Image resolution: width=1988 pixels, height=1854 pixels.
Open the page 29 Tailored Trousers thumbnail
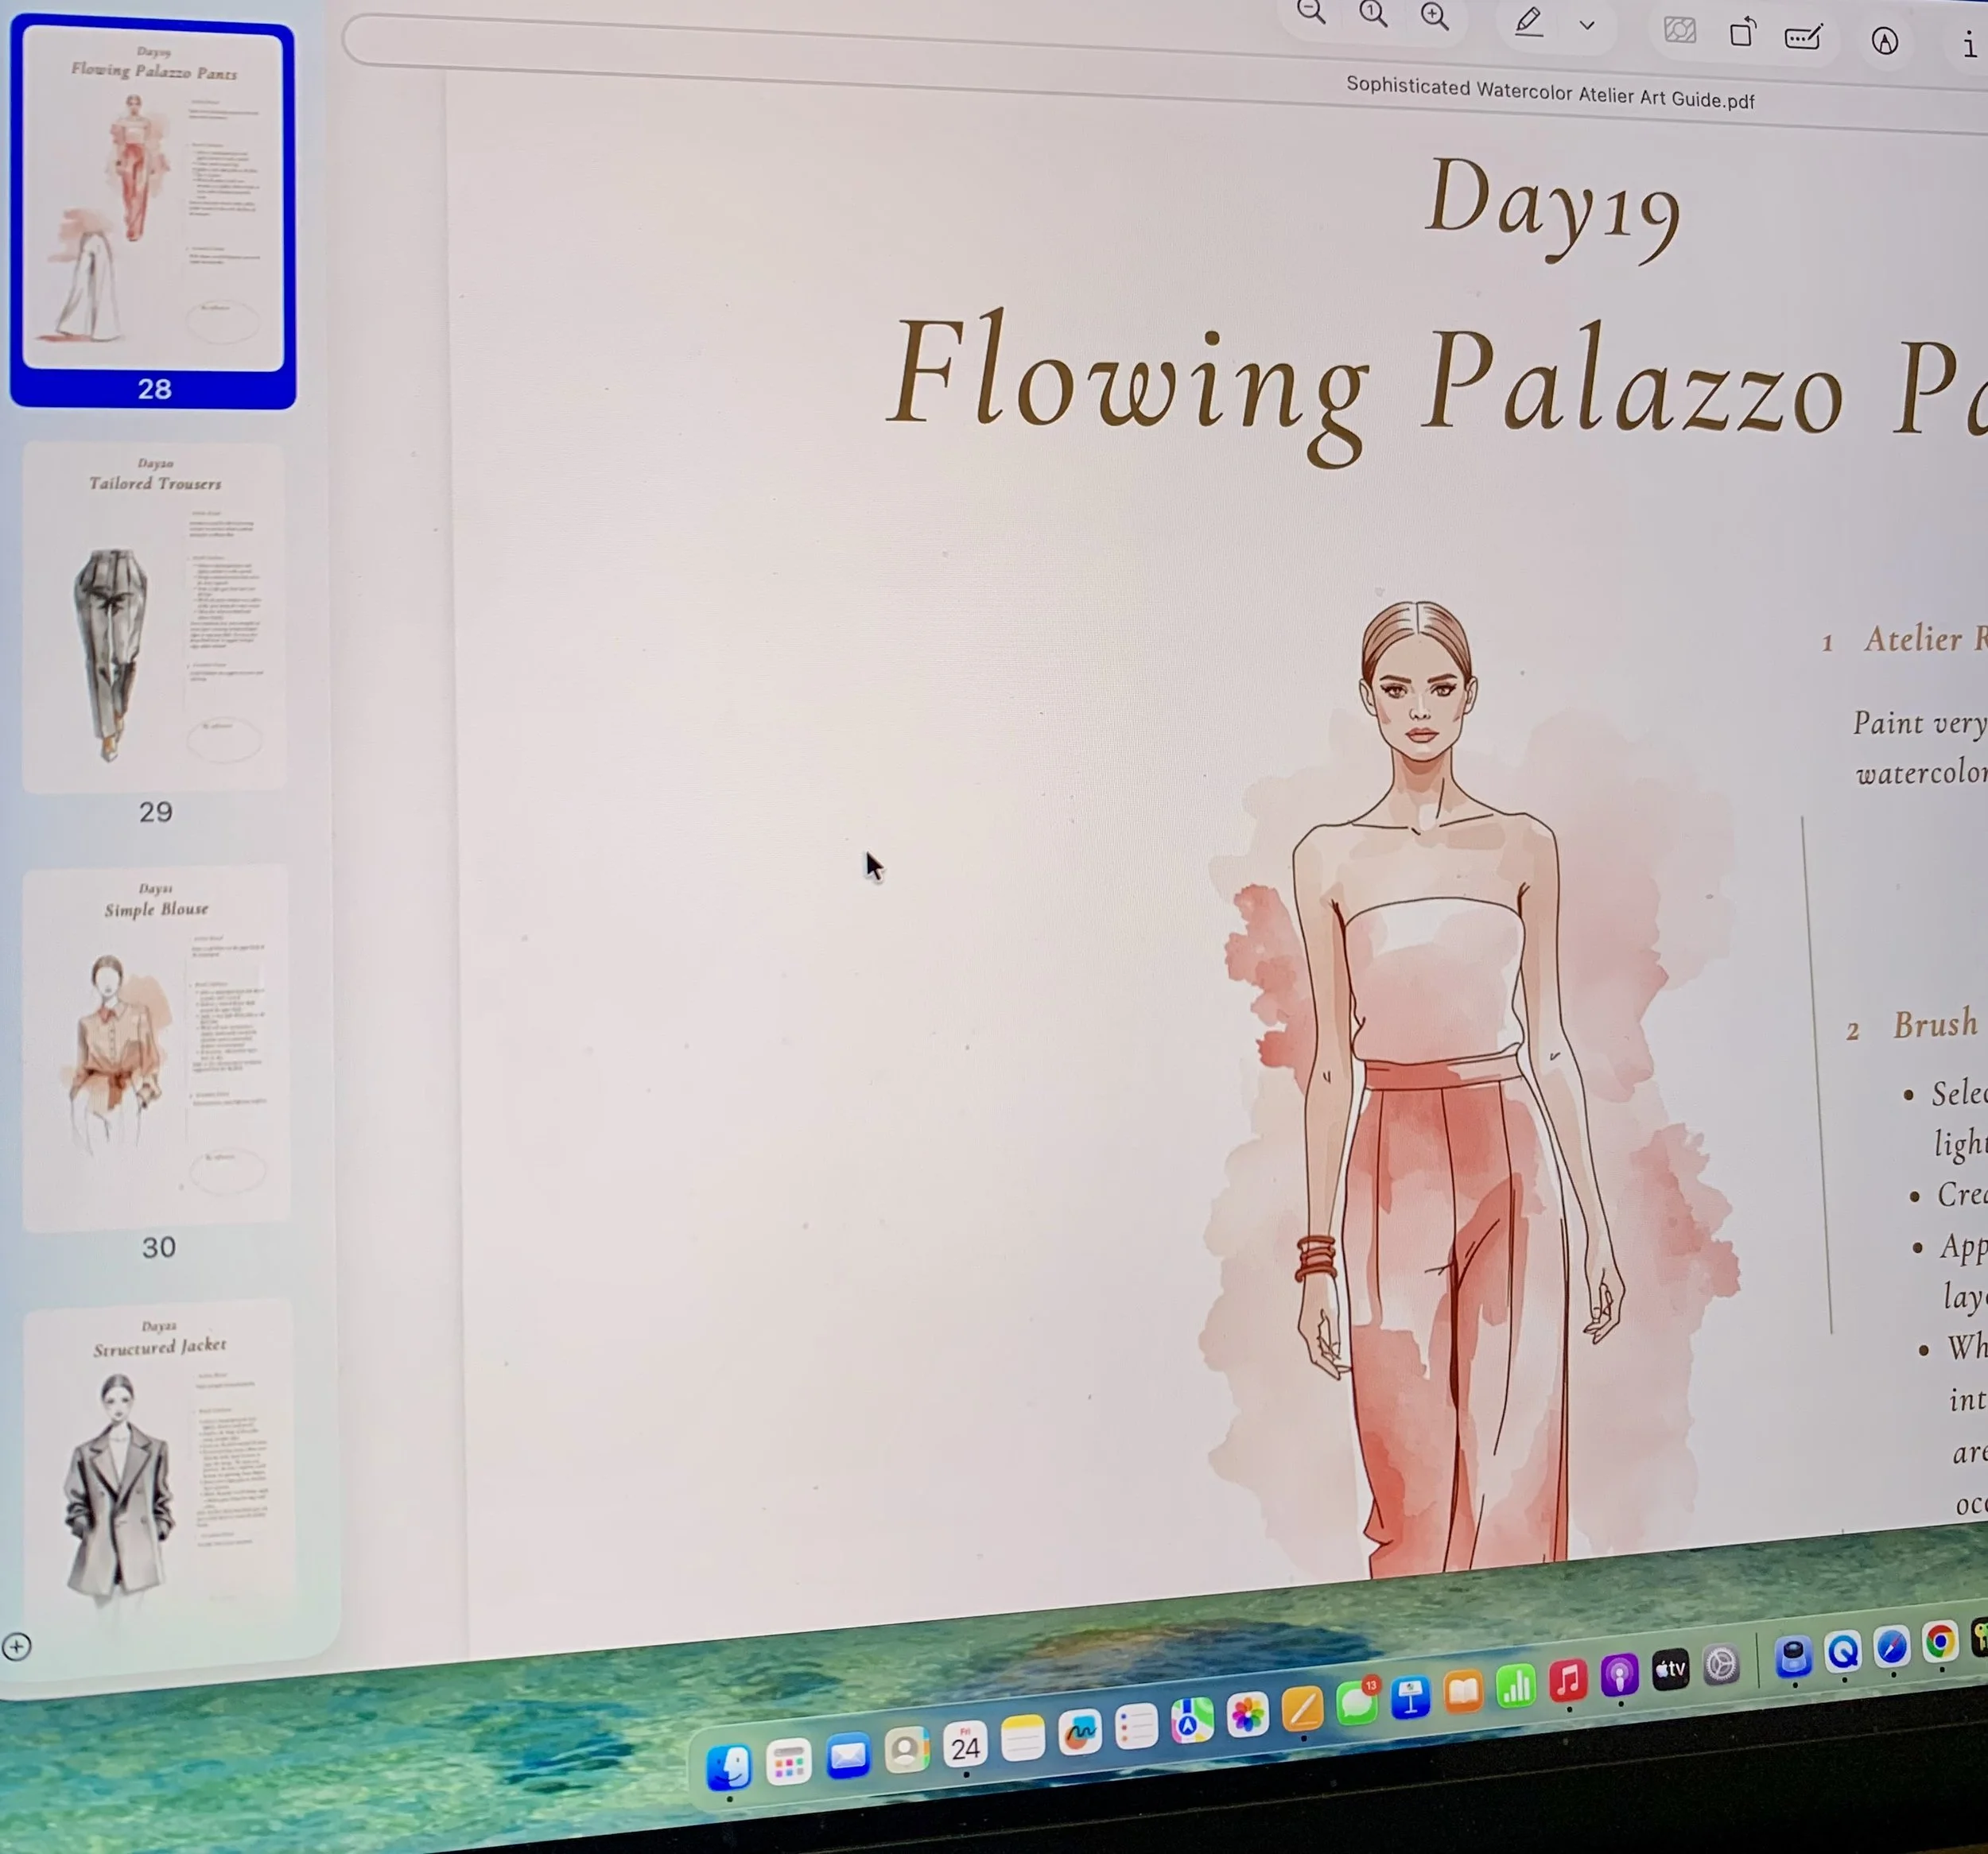point(154,616)
